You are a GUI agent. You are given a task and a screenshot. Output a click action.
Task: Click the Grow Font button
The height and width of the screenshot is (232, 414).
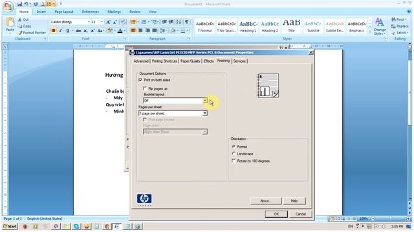108,22
